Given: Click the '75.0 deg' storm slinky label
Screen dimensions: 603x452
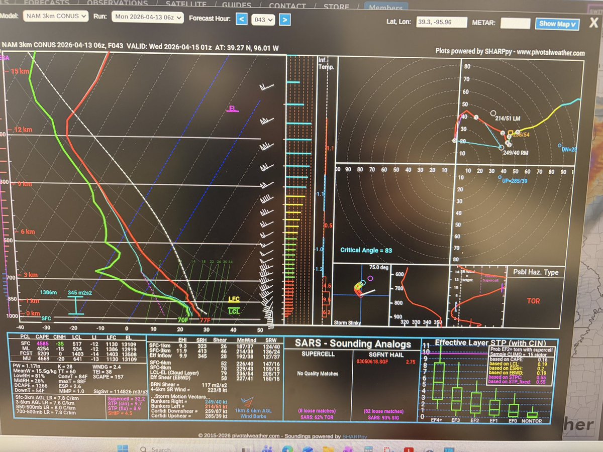Looking at the screenshot, I should click(x=378, y=267).
